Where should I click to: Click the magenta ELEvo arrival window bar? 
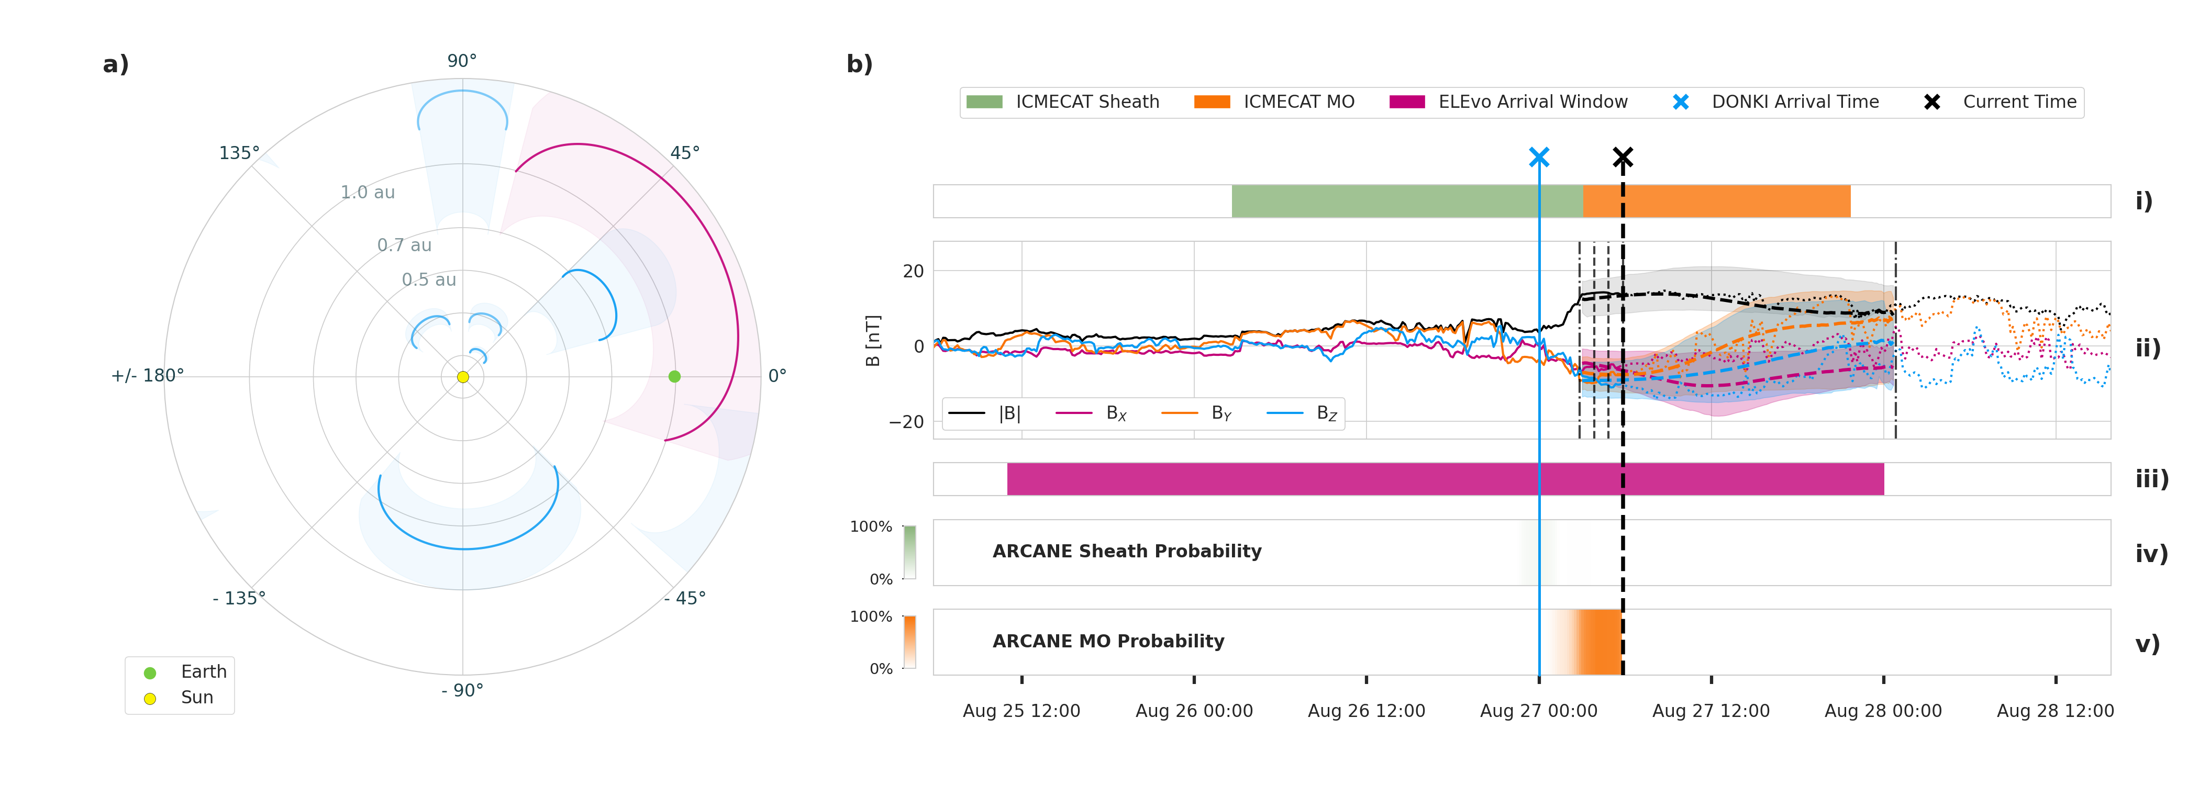tap(1445, 479)
